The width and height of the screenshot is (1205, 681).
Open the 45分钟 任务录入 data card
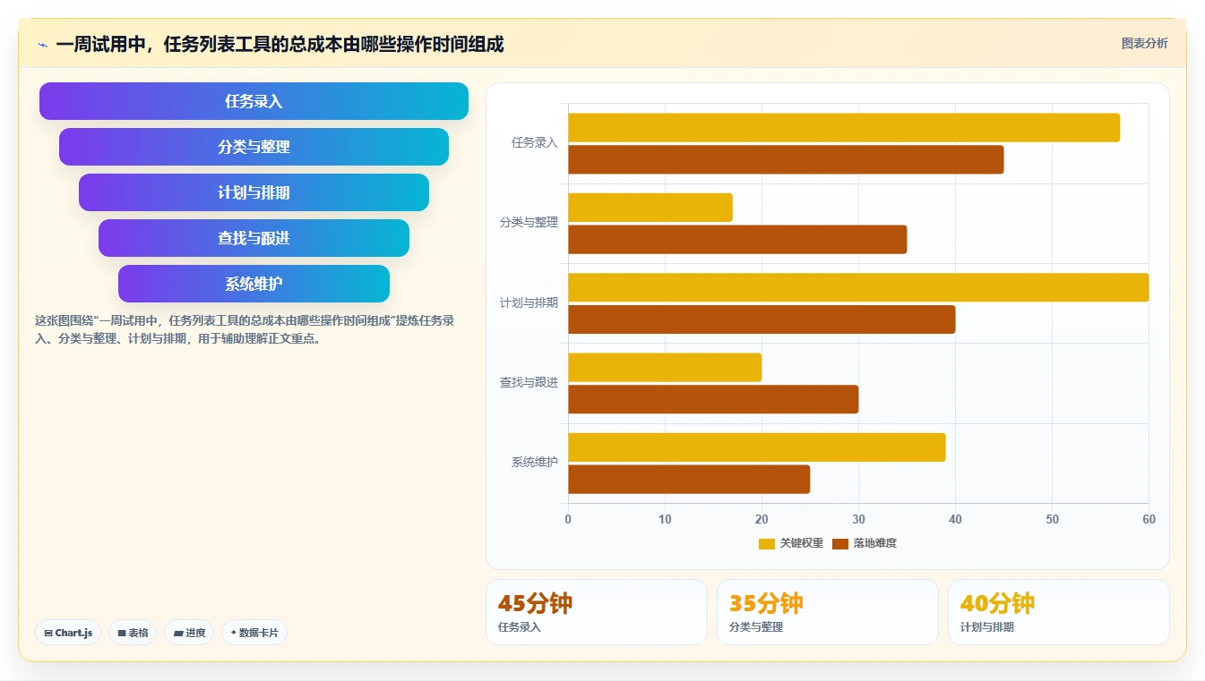pyautogui.click(x=597, y=612)
